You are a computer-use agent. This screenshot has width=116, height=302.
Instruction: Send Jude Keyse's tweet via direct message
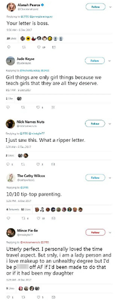[x=53, y=107]
